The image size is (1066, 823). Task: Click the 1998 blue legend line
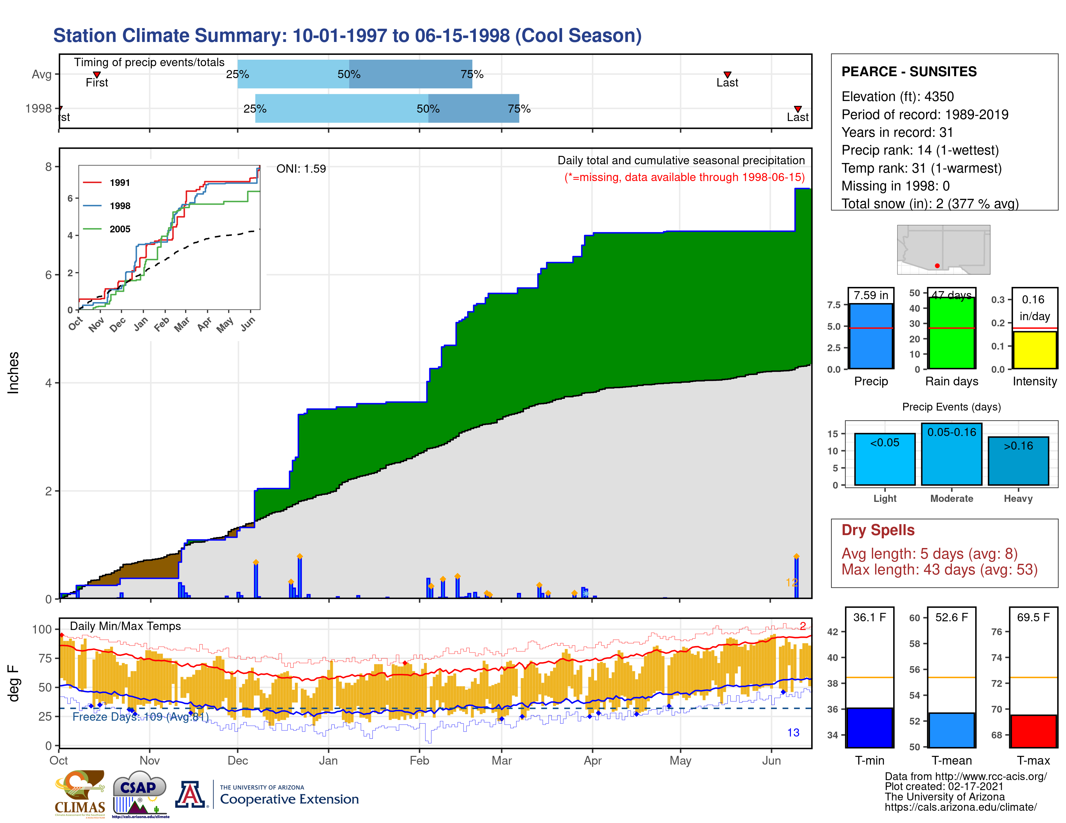[x=92, y=206]
